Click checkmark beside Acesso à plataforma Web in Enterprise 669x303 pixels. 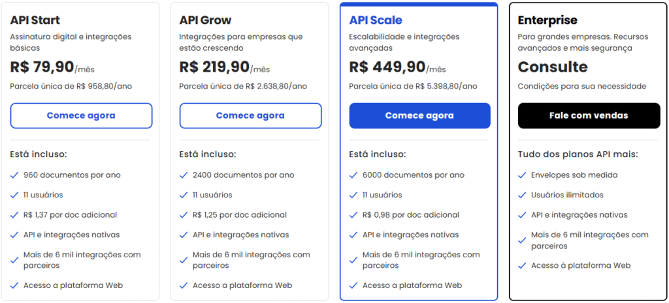[x=522, y=266]
